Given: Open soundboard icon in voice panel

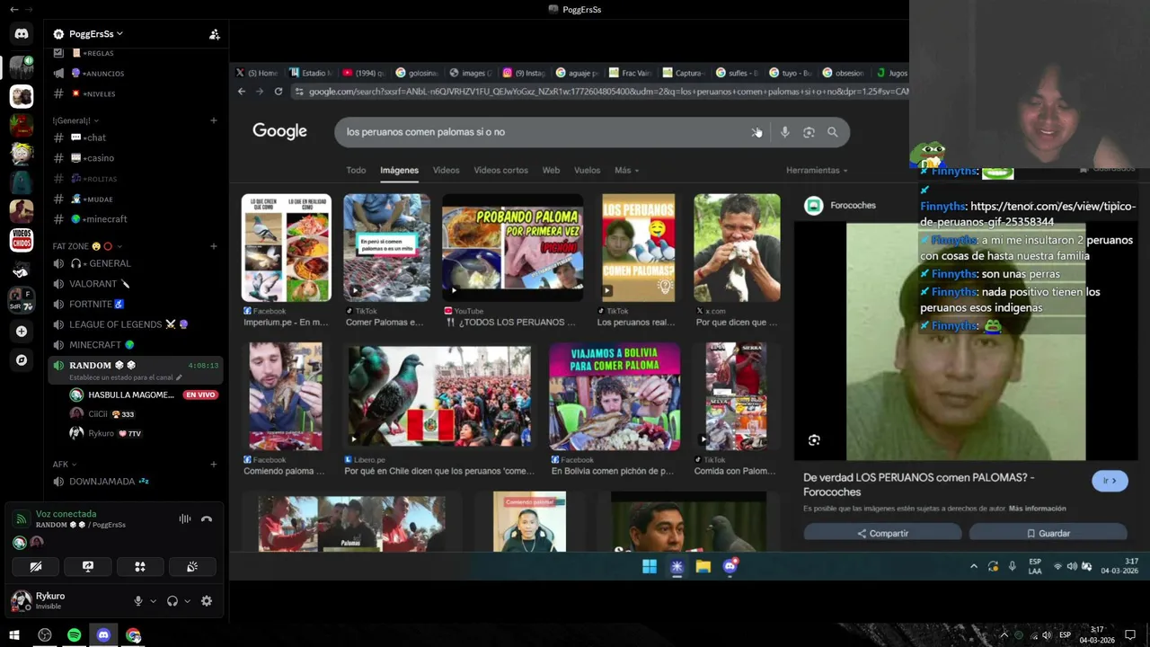Looking at the screenshot, I should pyautogui.click(x=192, y=567).
